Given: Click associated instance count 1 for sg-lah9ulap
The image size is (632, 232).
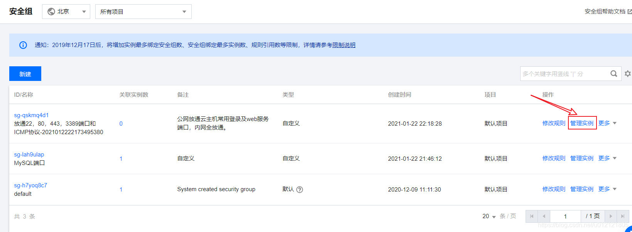Looking at the screenshot, I should point(121,159).
